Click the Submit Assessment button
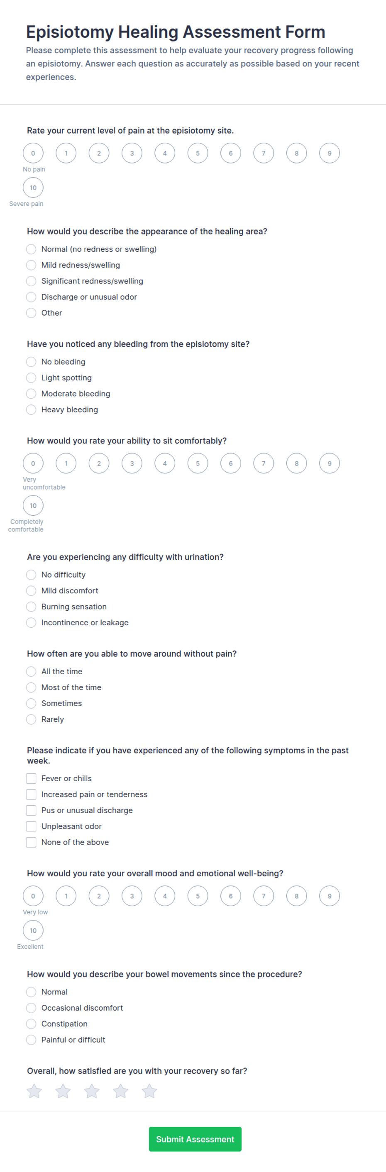 pyautogui.click(x=195, y=1139)
